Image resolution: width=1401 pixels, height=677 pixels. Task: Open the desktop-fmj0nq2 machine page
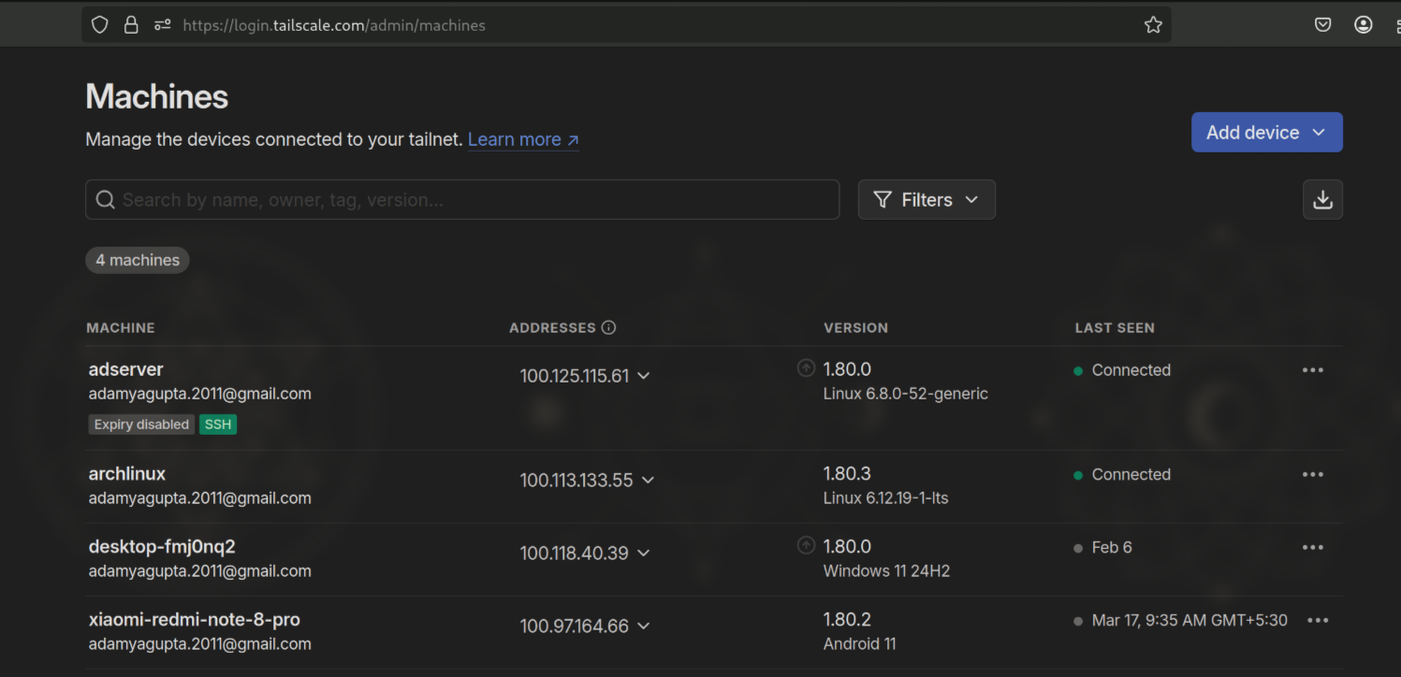(162, 546)
